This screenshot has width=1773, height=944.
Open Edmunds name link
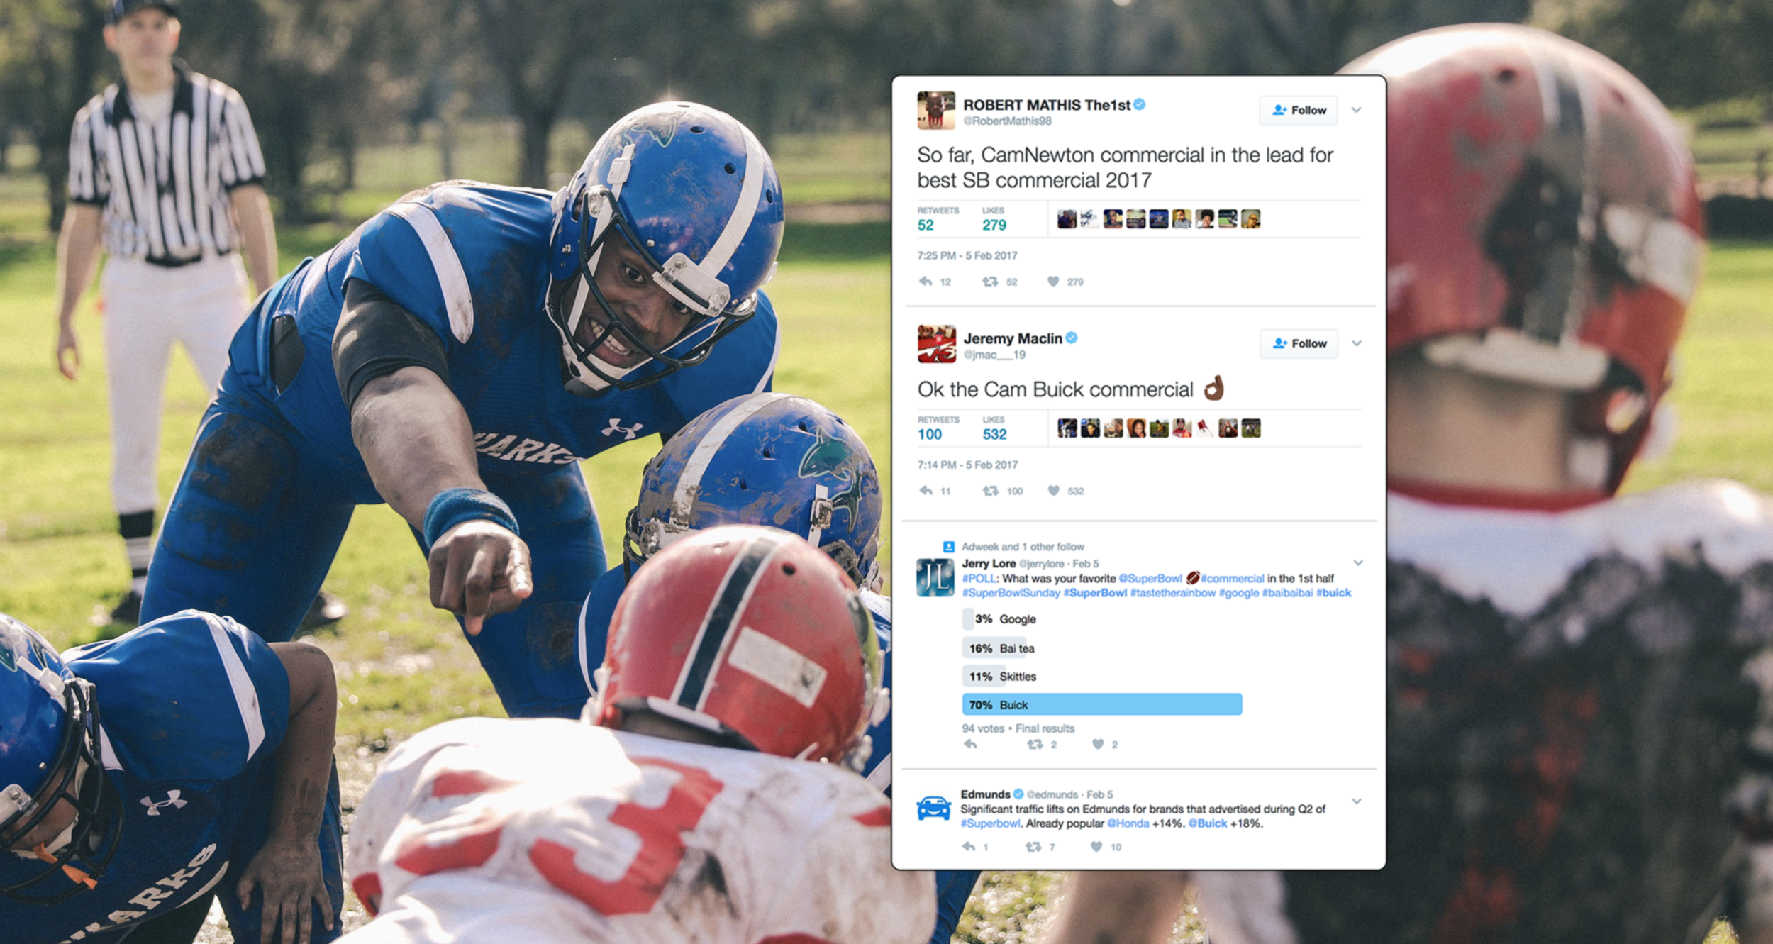tap(985, 794)
